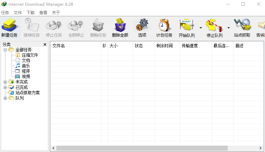Select 未完成 category
The image size is (265, 152).
(21, 82)
